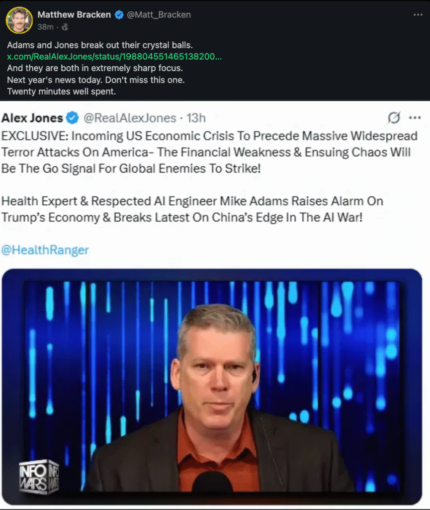Play the Mike Adams video thumbnail
Viewport: 430px width, 510px height.
pyautogui.click(x=212, y=386)
